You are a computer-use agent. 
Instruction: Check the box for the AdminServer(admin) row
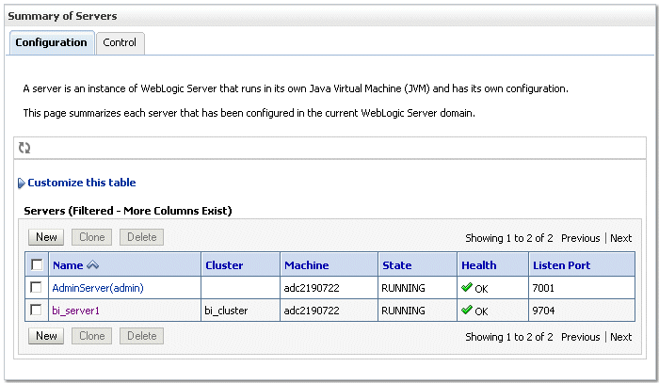click(x=36, y=287)
